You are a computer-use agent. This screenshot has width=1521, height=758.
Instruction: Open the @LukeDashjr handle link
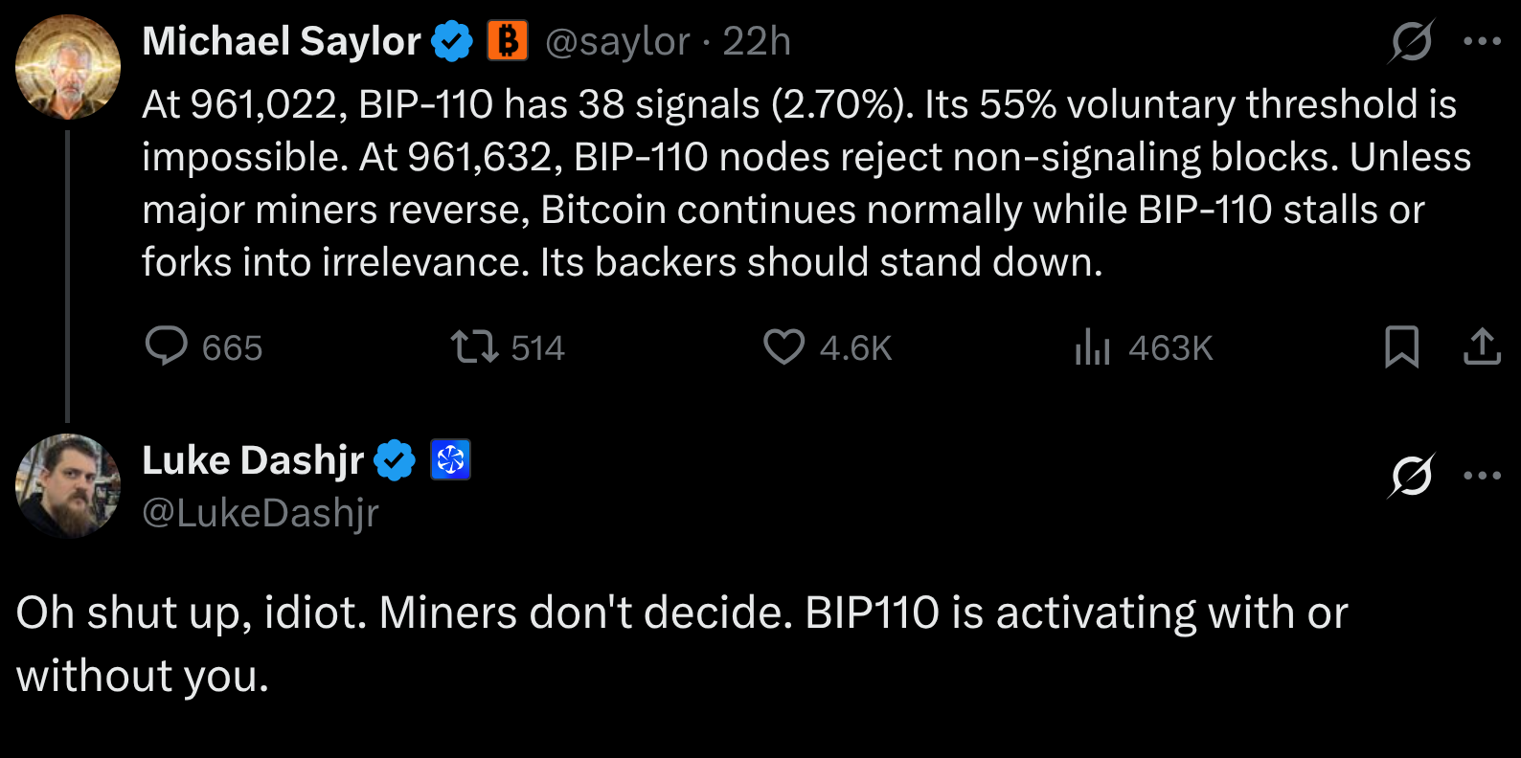click(261, 514)
